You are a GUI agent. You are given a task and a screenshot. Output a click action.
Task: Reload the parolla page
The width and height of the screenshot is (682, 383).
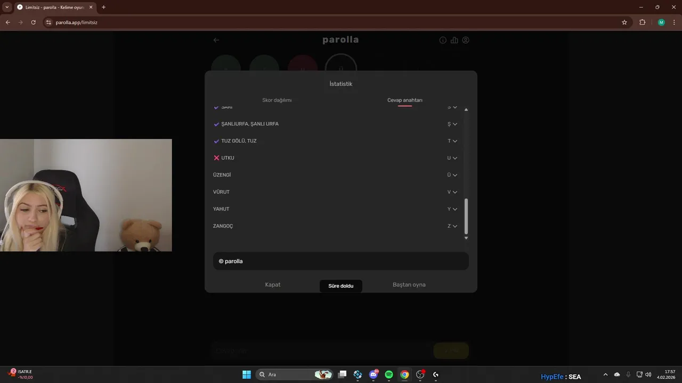click(x=33, y=22)
